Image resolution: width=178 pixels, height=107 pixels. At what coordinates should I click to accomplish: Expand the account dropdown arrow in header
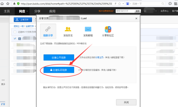pos(156,11)
